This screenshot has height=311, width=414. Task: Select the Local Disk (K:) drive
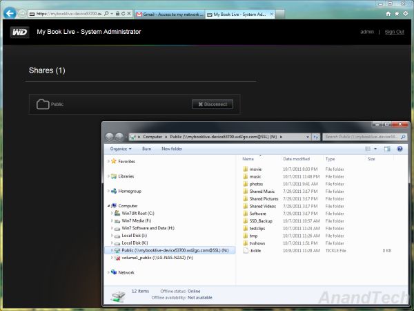(x=135, y=243)
